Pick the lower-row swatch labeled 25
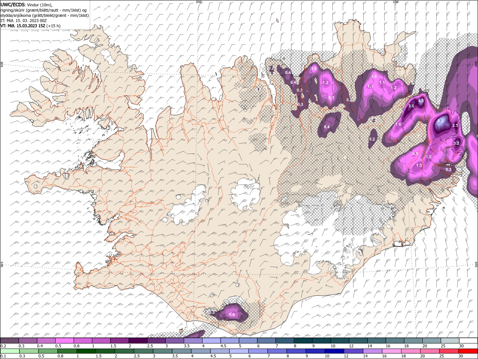 point(448,351)
